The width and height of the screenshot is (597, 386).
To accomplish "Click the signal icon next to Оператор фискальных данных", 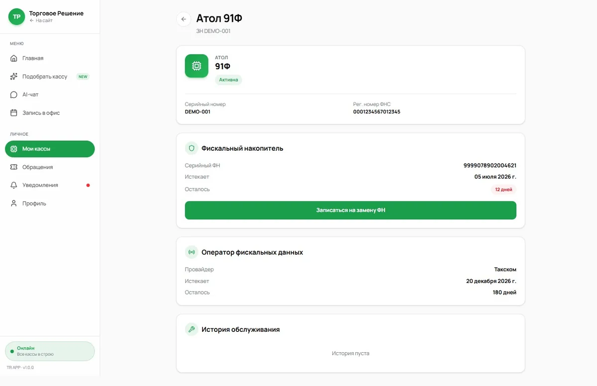I will 192,252.
